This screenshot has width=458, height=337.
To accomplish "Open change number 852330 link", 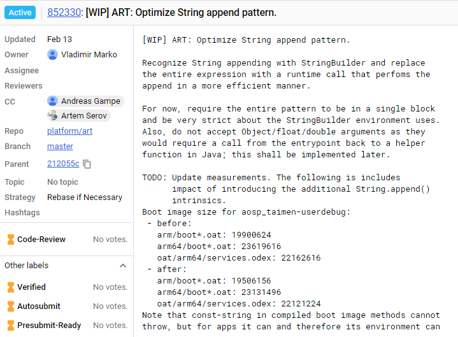I will [64, 13].
